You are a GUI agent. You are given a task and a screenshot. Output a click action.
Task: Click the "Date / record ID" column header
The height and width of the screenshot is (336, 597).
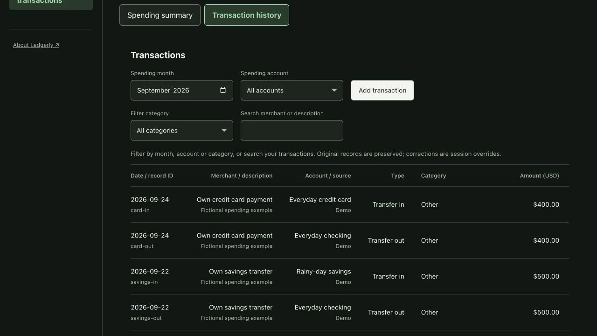(x=152, y=176)
